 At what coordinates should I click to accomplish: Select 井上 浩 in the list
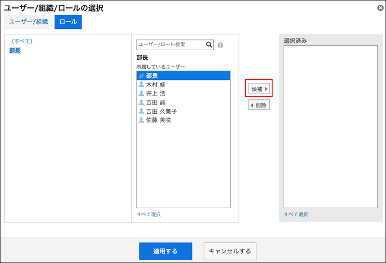tap(183, 93)
